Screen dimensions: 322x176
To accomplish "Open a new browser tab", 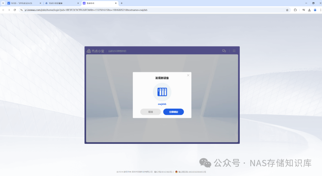I will 122,3.
